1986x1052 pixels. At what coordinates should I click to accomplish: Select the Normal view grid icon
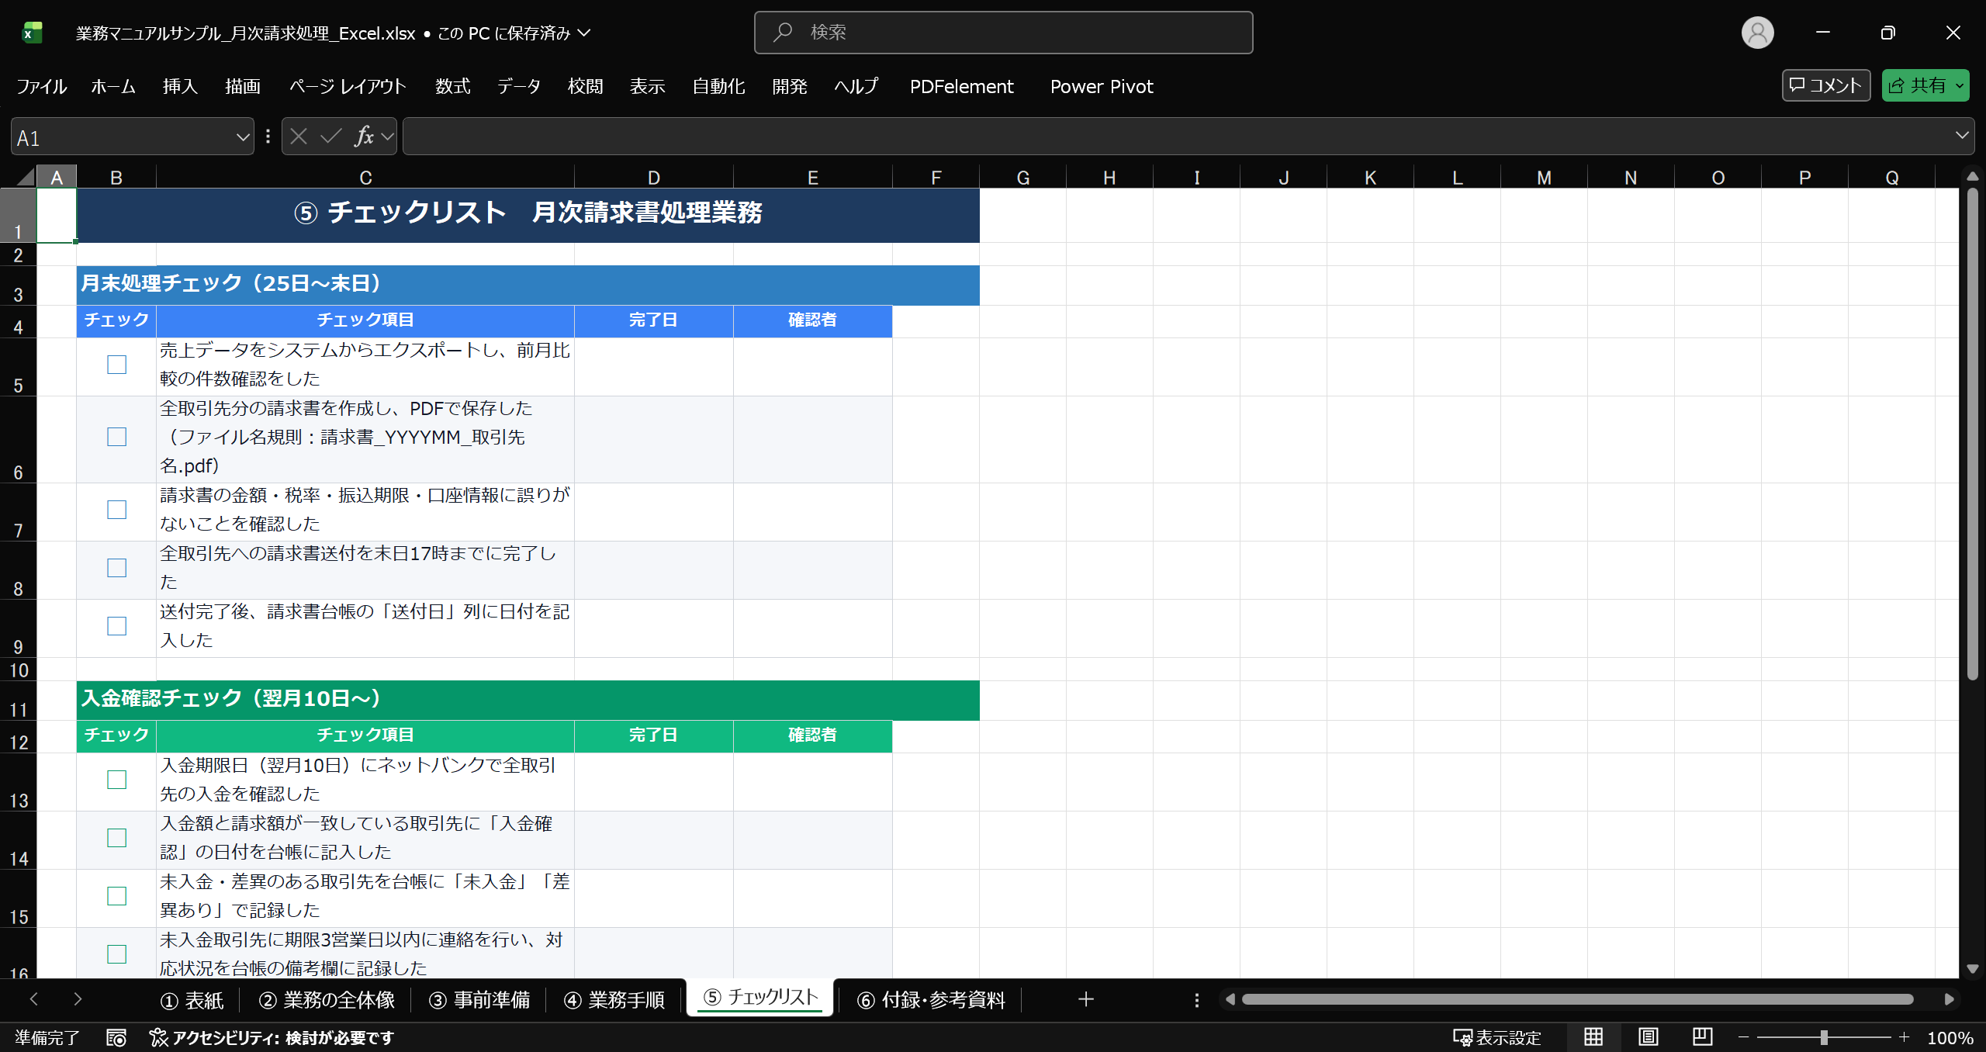1593,1037
